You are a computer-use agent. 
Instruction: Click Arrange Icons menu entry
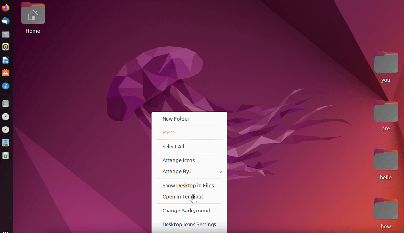click(x=189, y=160)
